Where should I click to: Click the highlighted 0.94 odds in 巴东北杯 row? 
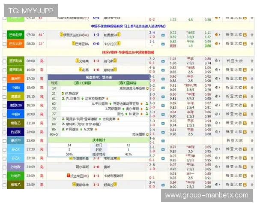coord(173,46)
